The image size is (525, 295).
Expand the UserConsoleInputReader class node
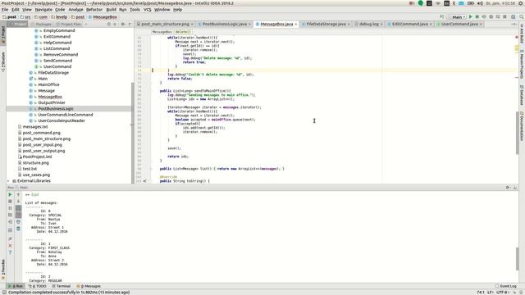35,120
